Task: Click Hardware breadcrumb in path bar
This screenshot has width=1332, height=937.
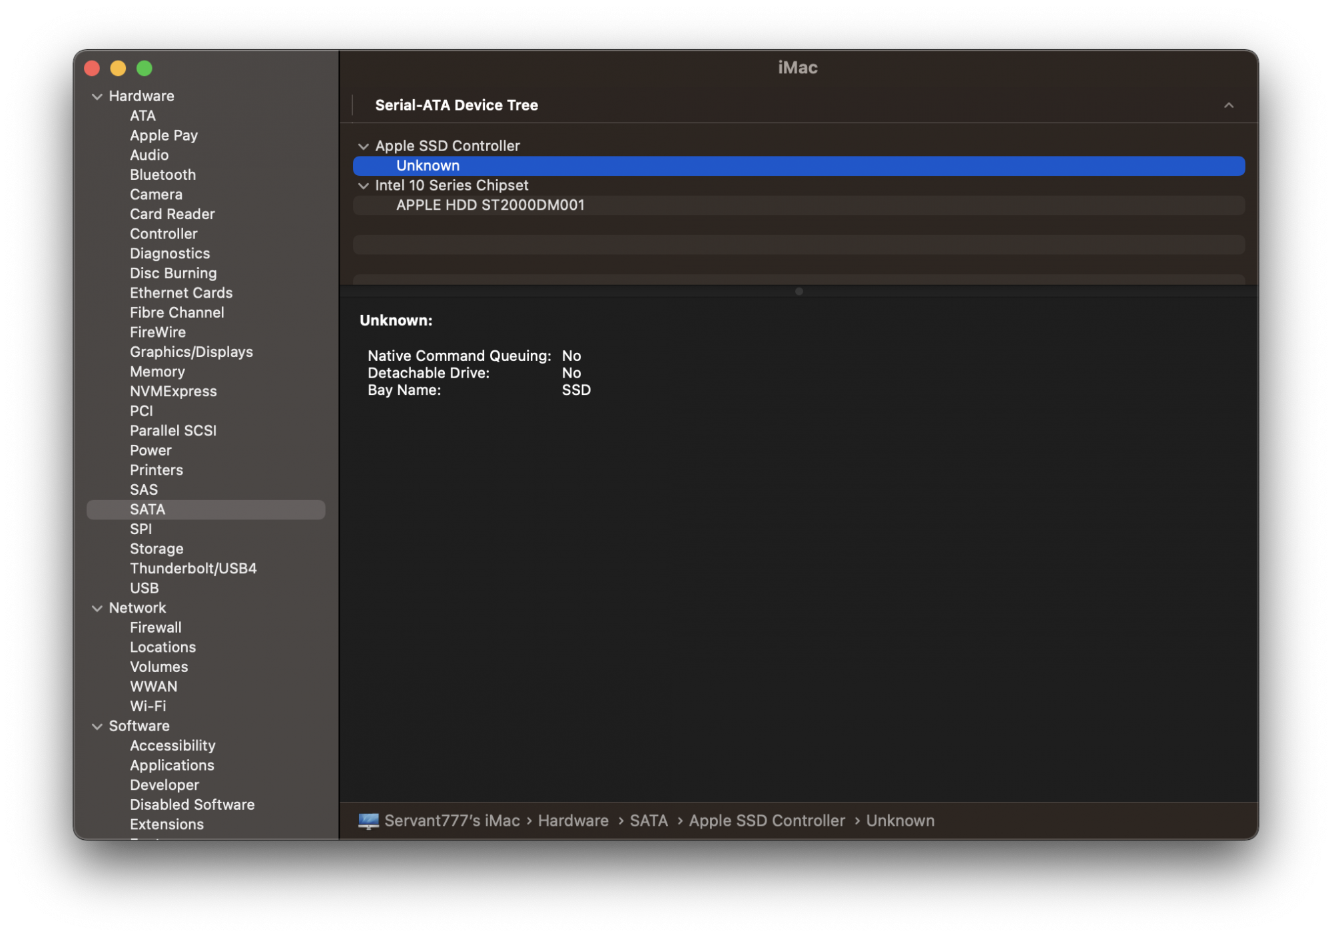Action: coord(573,821)
